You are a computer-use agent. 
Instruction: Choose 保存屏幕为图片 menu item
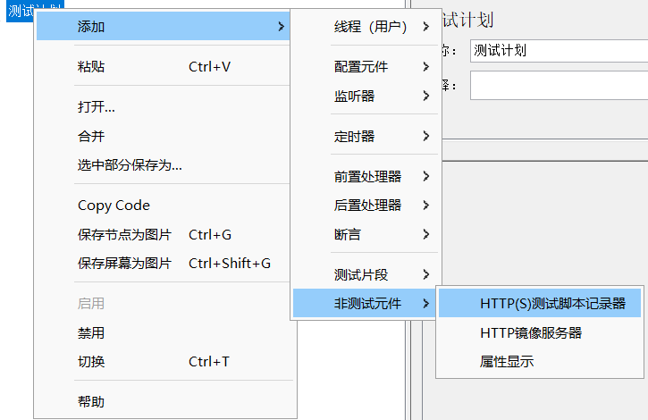point(163,264)
